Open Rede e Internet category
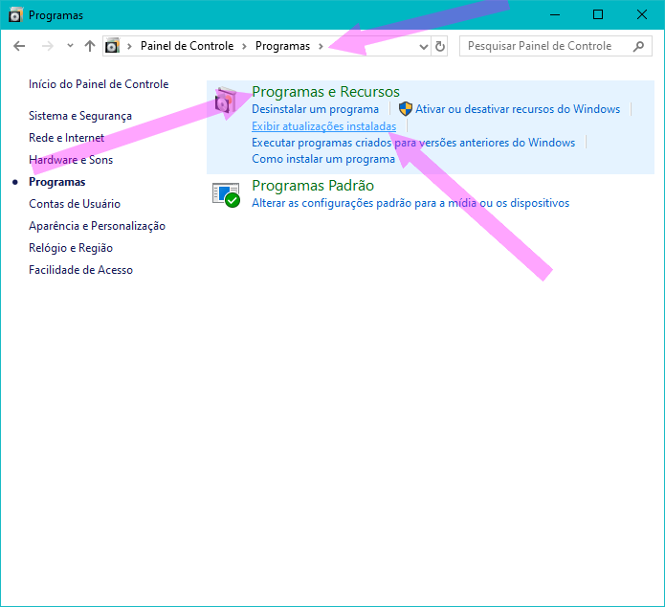Screen dimensions: 665x607 66,138
